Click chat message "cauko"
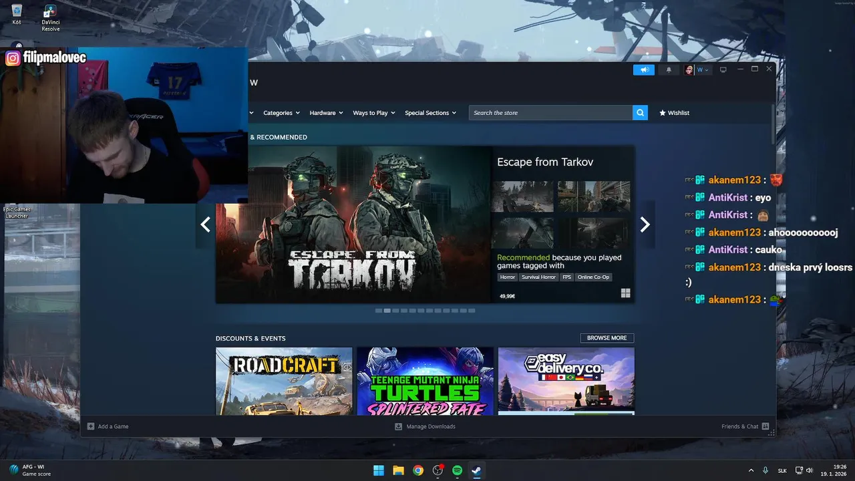The width and height of the screenshot is (855, 481). click(x=768, y=250)
